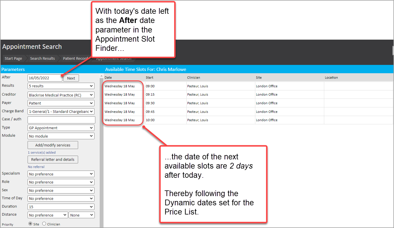This screenshot has height=228, width=394.
Task: Click Referral letter and details button
Action: point(53,159)
